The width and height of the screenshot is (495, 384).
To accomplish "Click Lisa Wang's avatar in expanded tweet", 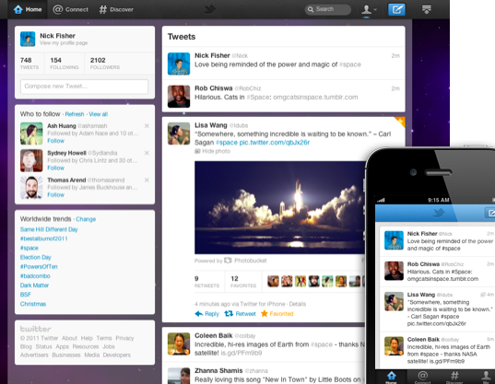I will (179, 134).
